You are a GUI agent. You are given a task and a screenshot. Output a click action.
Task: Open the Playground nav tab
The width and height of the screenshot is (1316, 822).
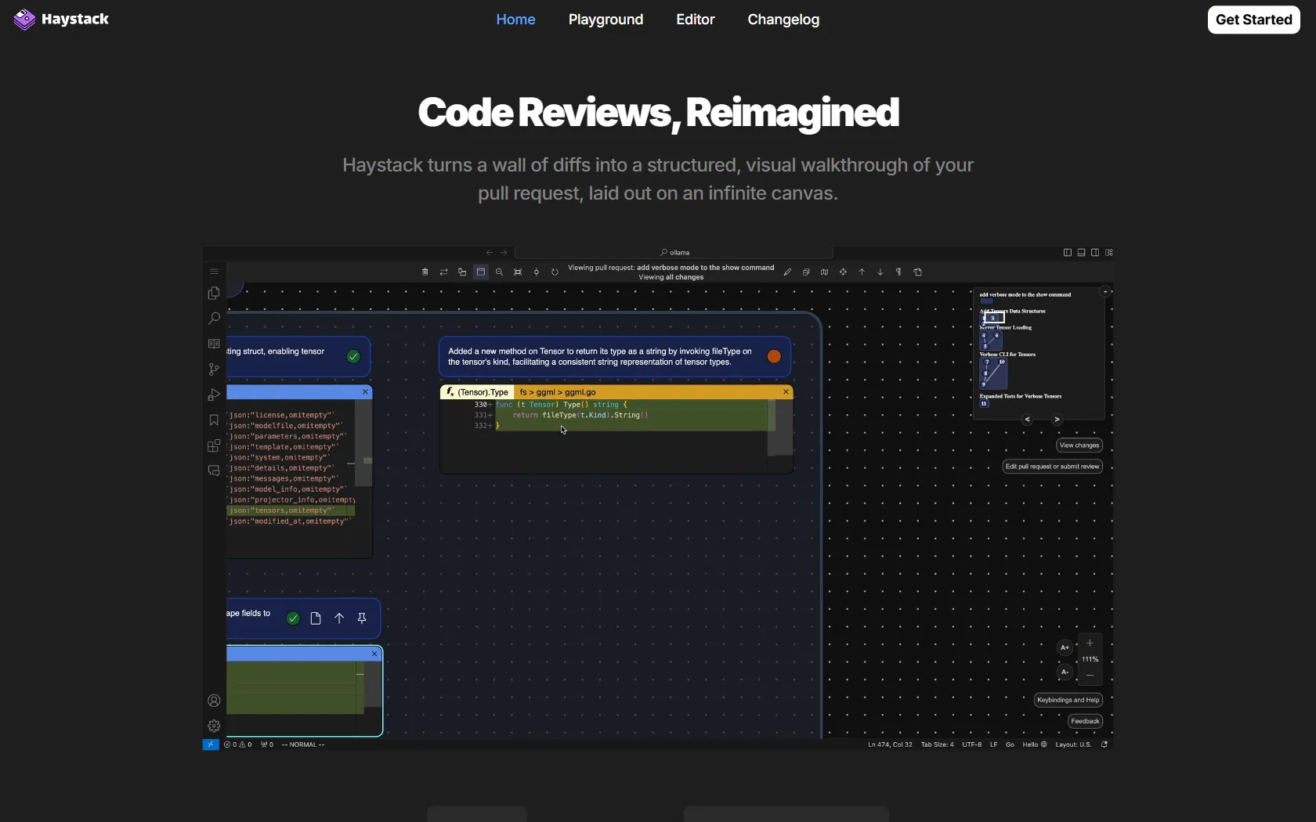click(x=606, y=20)
